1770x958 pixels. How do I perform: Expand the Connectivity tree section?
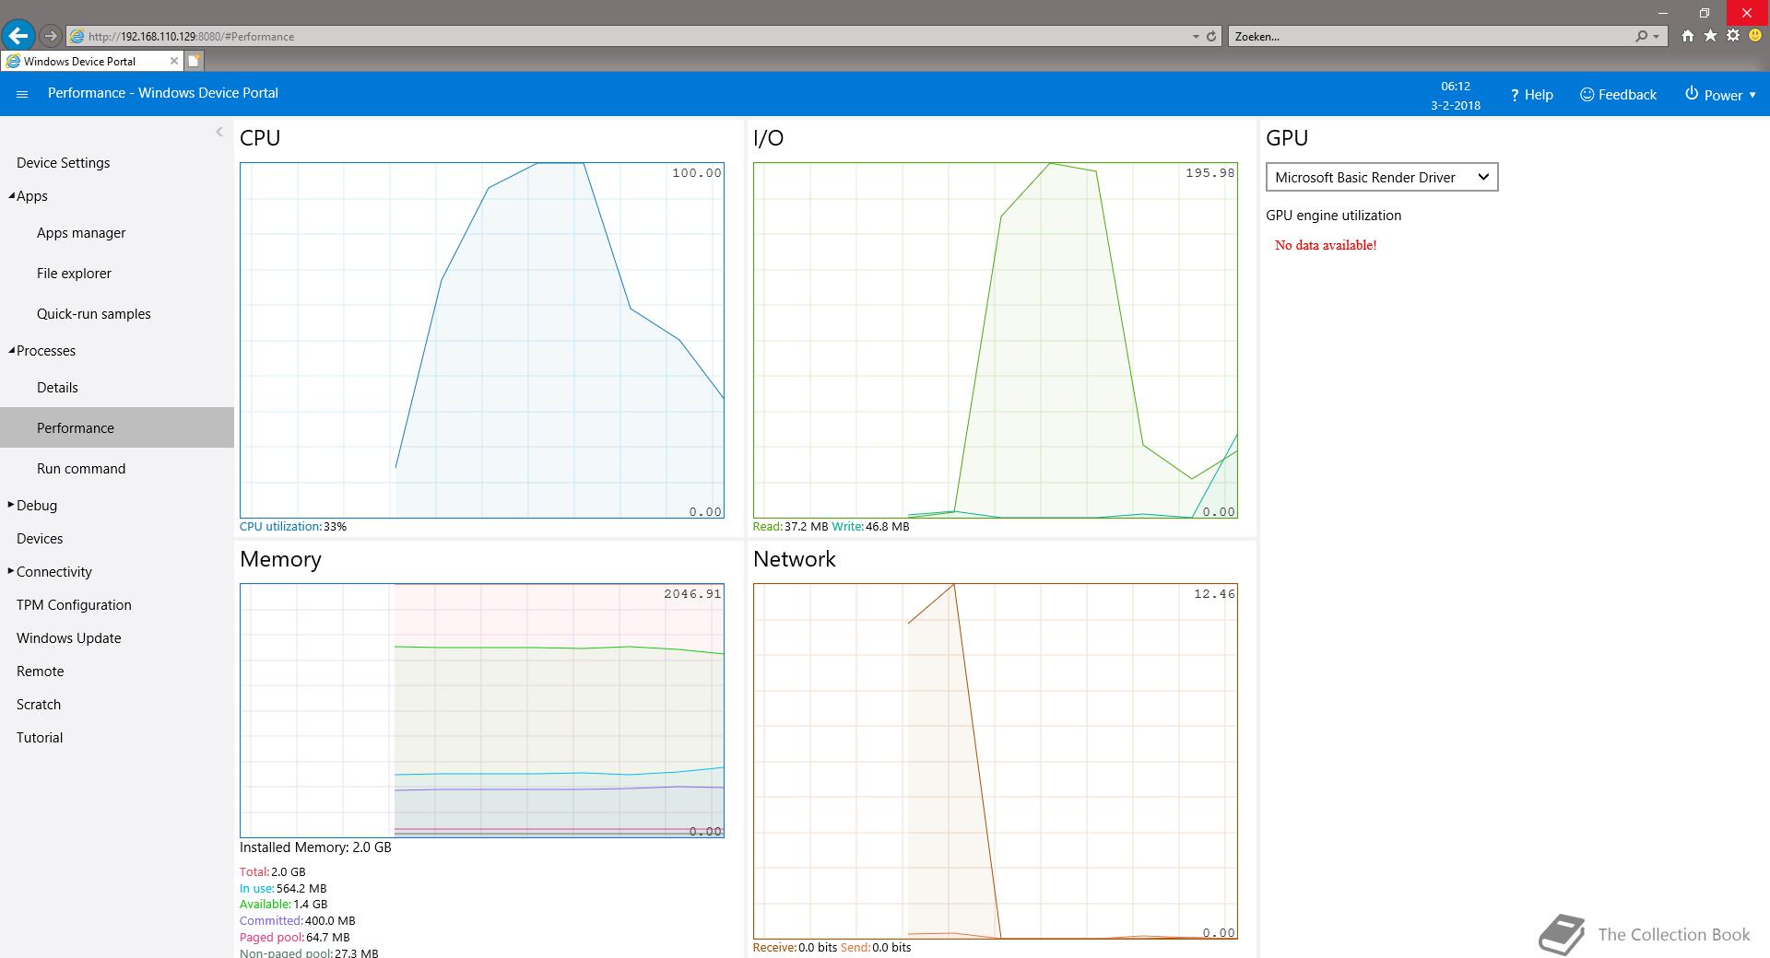click(11, 571)
